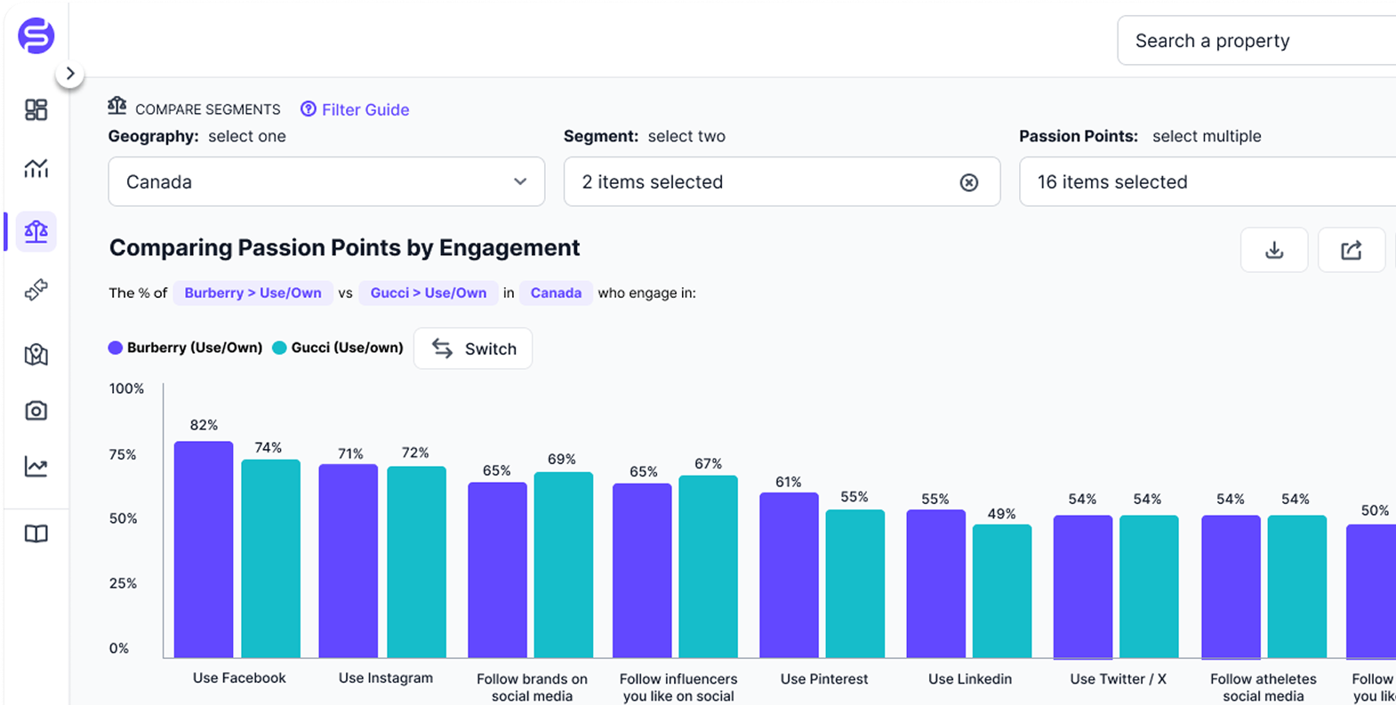1396x705 pixels.
Task: Click the 61% Use Pinterest purple bar
Action: (790, 575)
